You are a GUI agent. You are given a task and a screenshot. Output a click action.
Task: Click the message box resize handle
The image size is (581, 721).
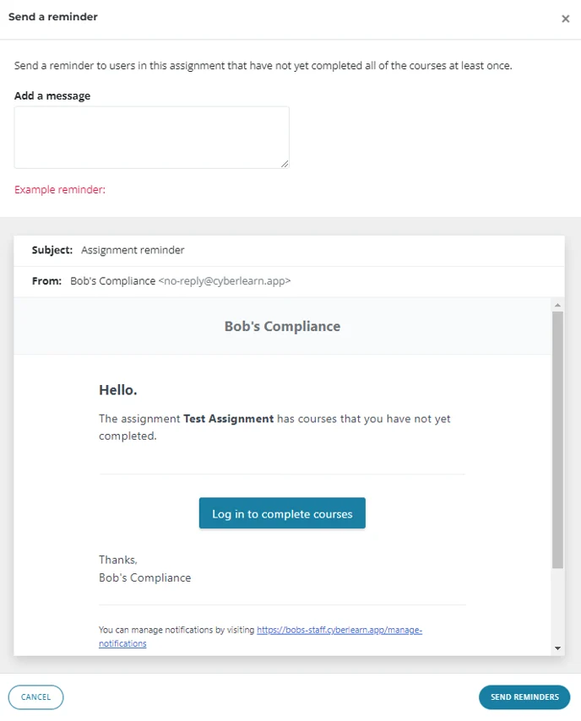pos(285,164)
